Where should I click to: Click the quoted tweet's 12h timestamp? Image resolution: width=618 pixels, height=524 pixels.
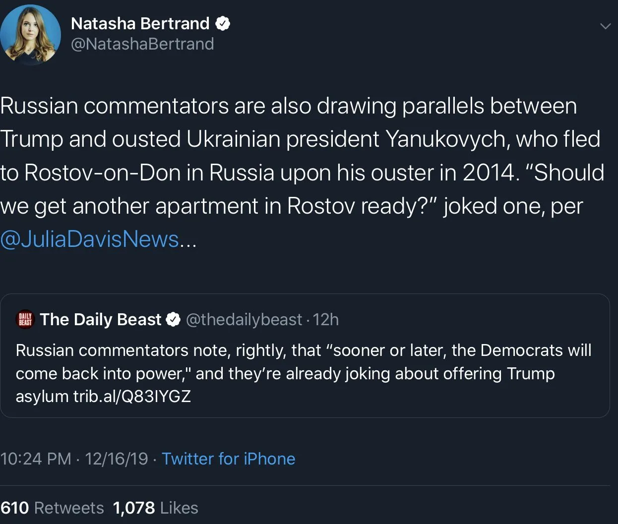[x=326, y=320]
